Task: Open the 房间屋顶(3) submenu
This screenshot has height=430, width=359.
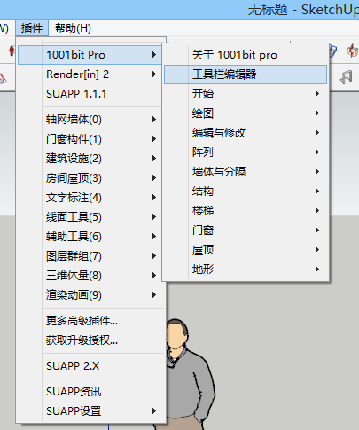Action: [90, 178]
